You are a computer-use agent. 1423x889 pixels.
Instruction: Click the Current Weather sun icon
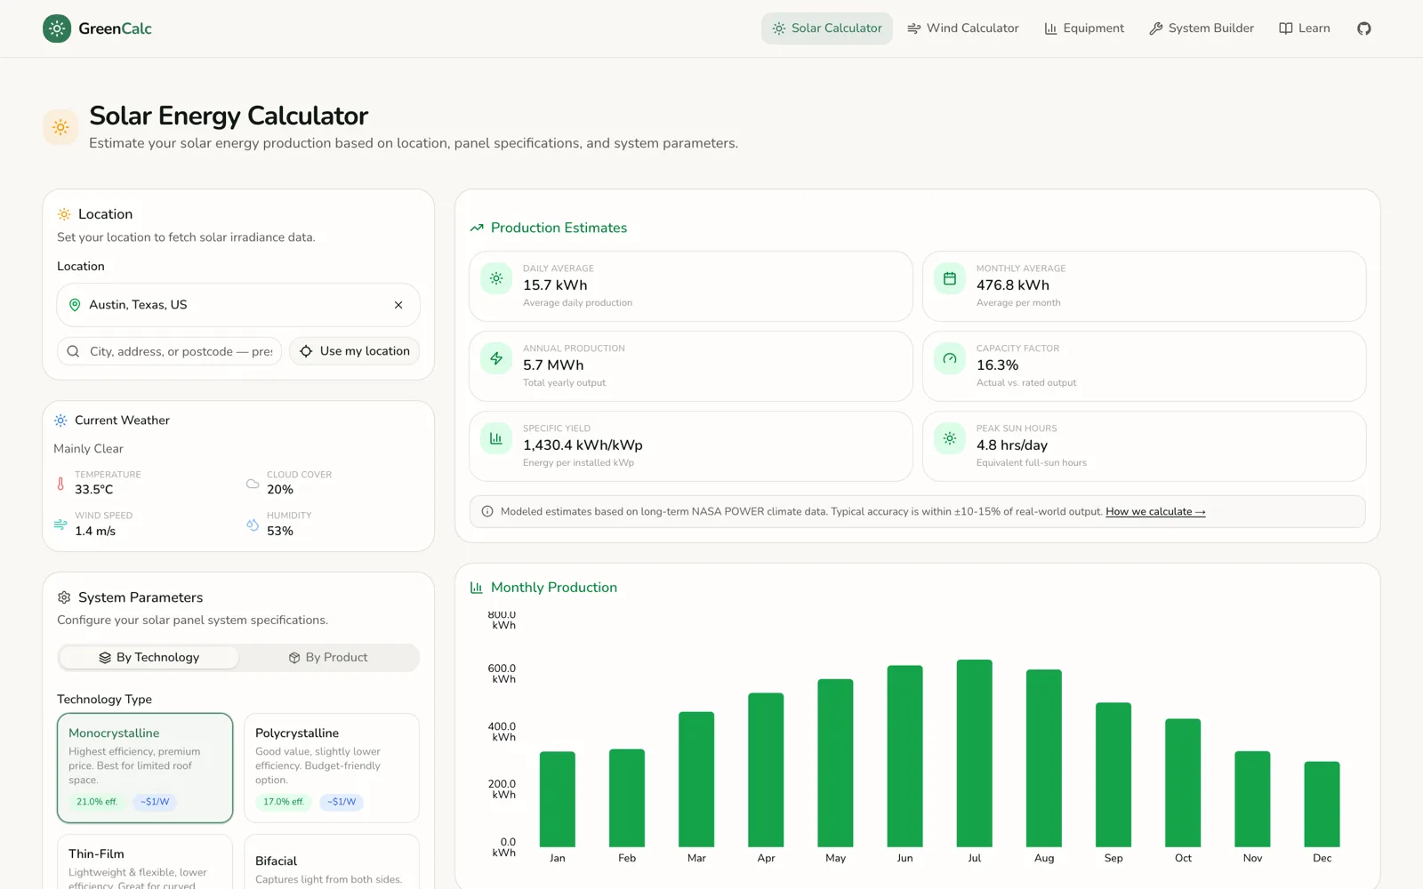(x=60, y=420)
